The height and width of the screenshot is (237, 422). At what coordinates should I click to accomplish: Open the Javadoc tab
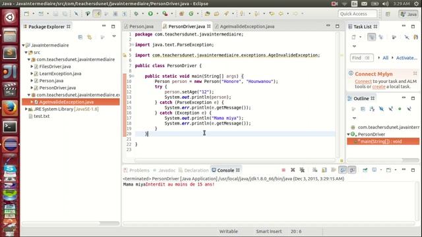[164, 171]
